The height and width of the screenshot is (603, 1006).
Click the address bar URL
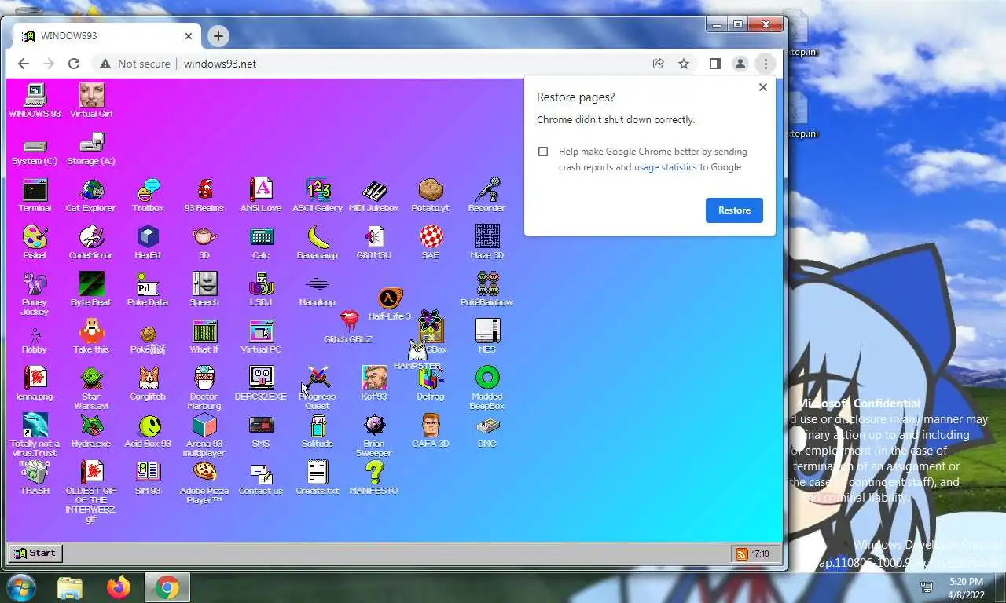click(220, 64)
